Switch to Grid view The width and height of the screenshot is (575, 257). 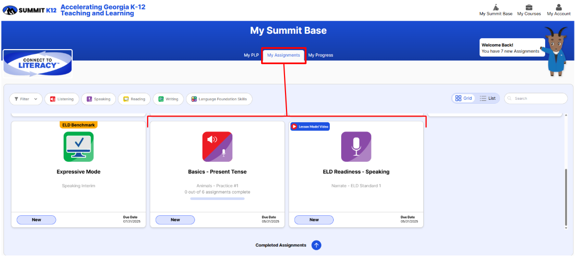[464, 98]
